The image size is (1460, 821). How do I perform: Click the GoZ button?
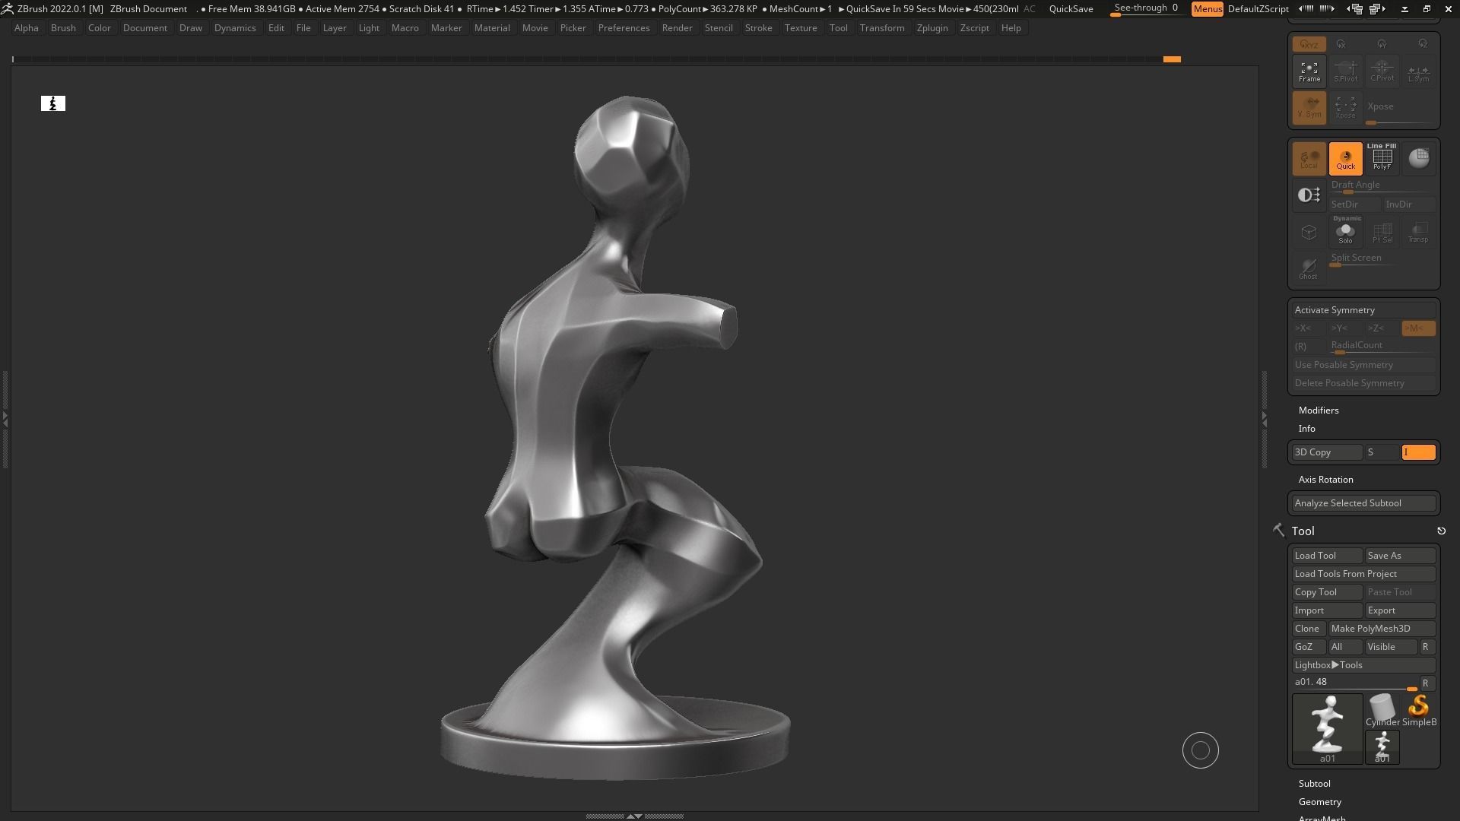click(x=1309, y=647)
